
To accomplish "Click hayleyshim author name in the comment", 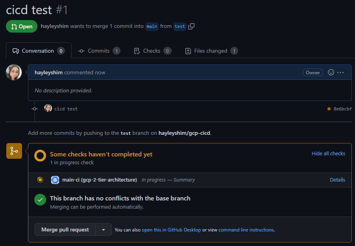I will 48,72.
